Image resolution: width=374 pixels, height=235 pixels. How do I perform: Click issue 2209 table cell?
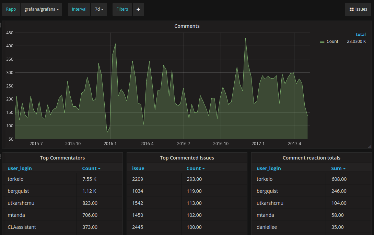tap(154, 179)
